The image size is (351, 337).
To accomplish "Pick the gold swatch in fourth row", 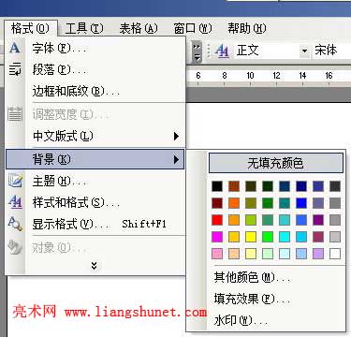I will tap(234, 237).
